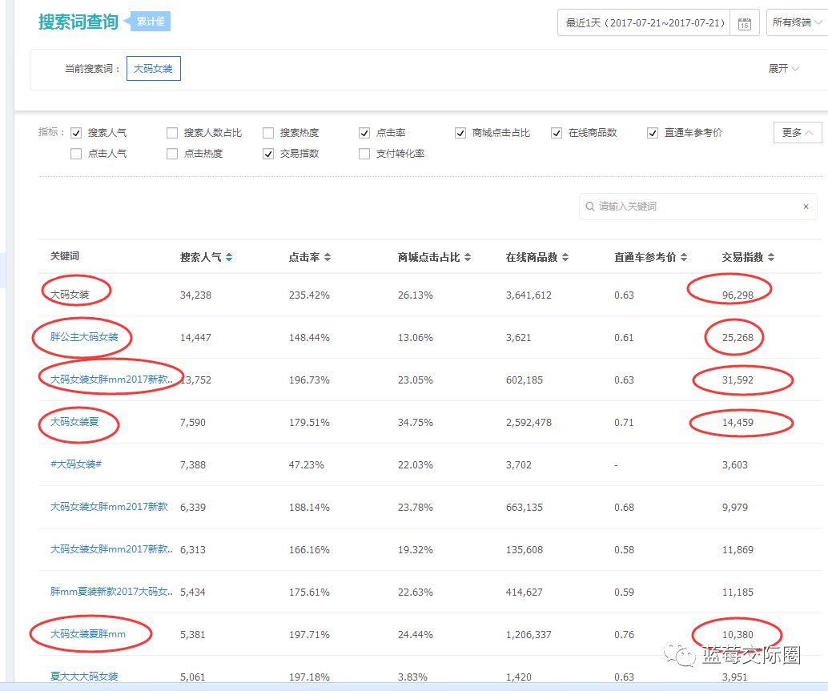Viewport: 828px width, 691px height.
Task: Click 交易指数 value 31,592
Action: tap(738, 380)
